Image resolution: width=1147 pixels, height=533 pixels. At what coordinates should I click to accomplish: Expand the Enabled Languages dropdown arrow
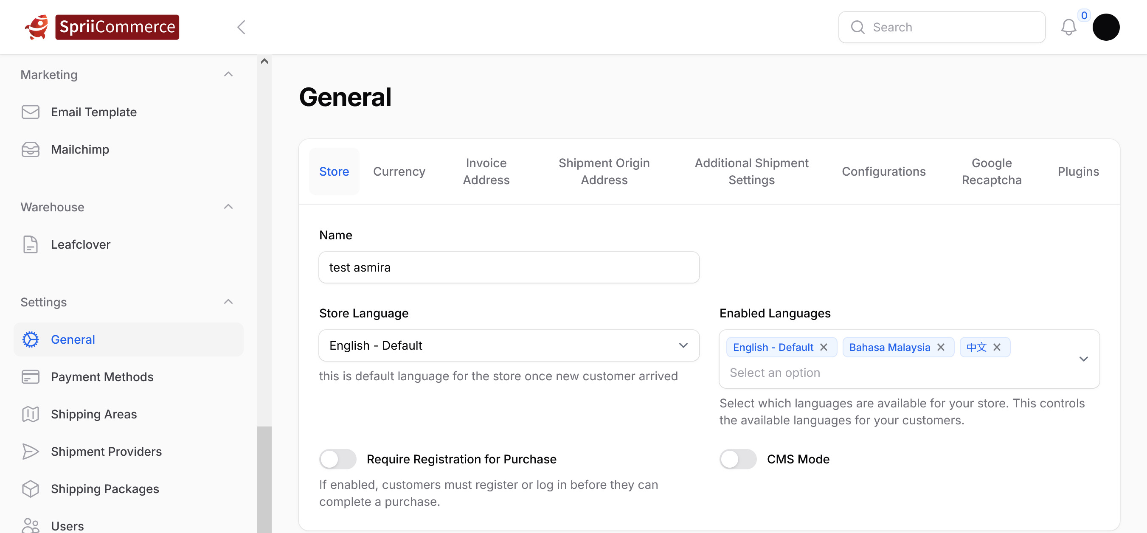click(x=1083, y=359)
